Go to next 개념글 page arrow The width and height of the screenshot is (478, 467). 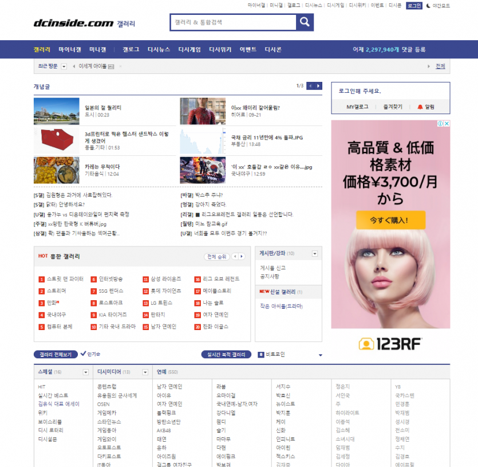click(x=318, y=86)
